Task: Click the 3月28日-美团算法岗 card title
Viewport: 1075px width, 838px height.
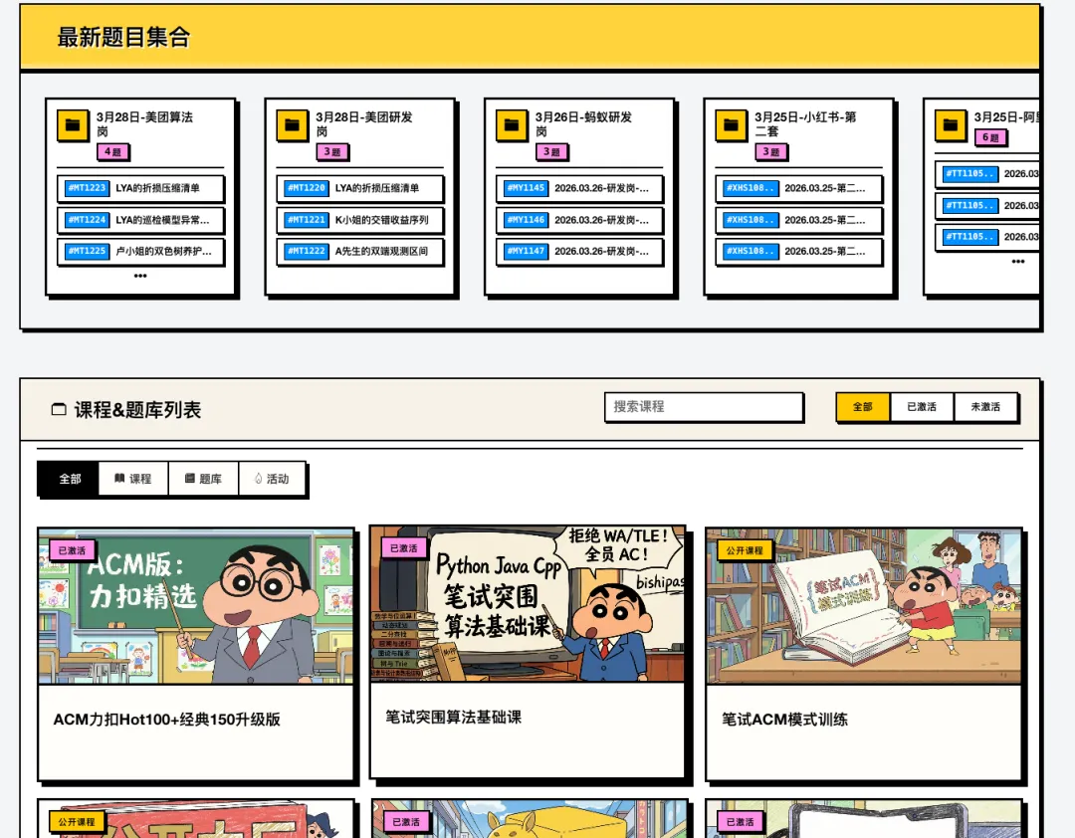Action: [144, 124]
